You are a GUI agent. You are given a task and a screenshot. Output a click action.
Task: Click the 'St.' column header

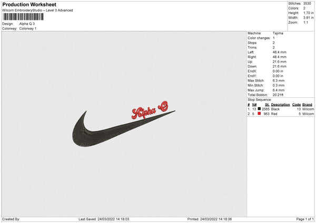click(x=267, y=105)
